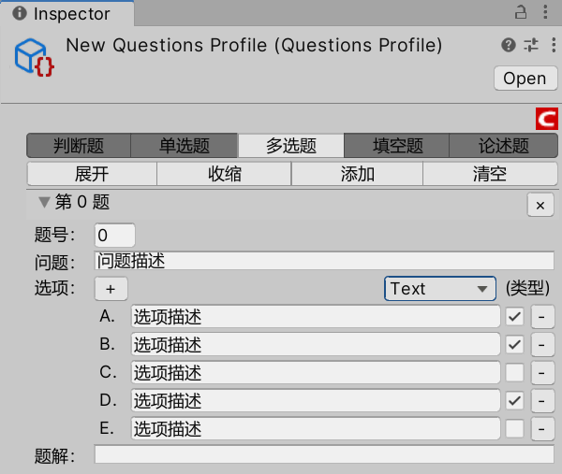Click the 清空 button

click(490, 174)
